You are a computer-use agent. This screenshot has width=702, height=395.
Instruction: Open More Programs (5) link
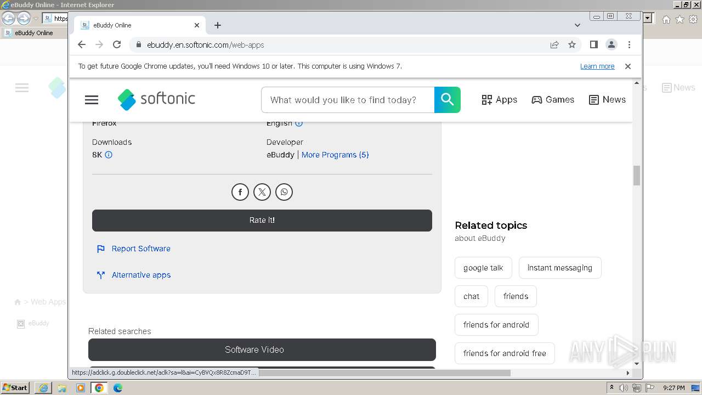point(335,155)
